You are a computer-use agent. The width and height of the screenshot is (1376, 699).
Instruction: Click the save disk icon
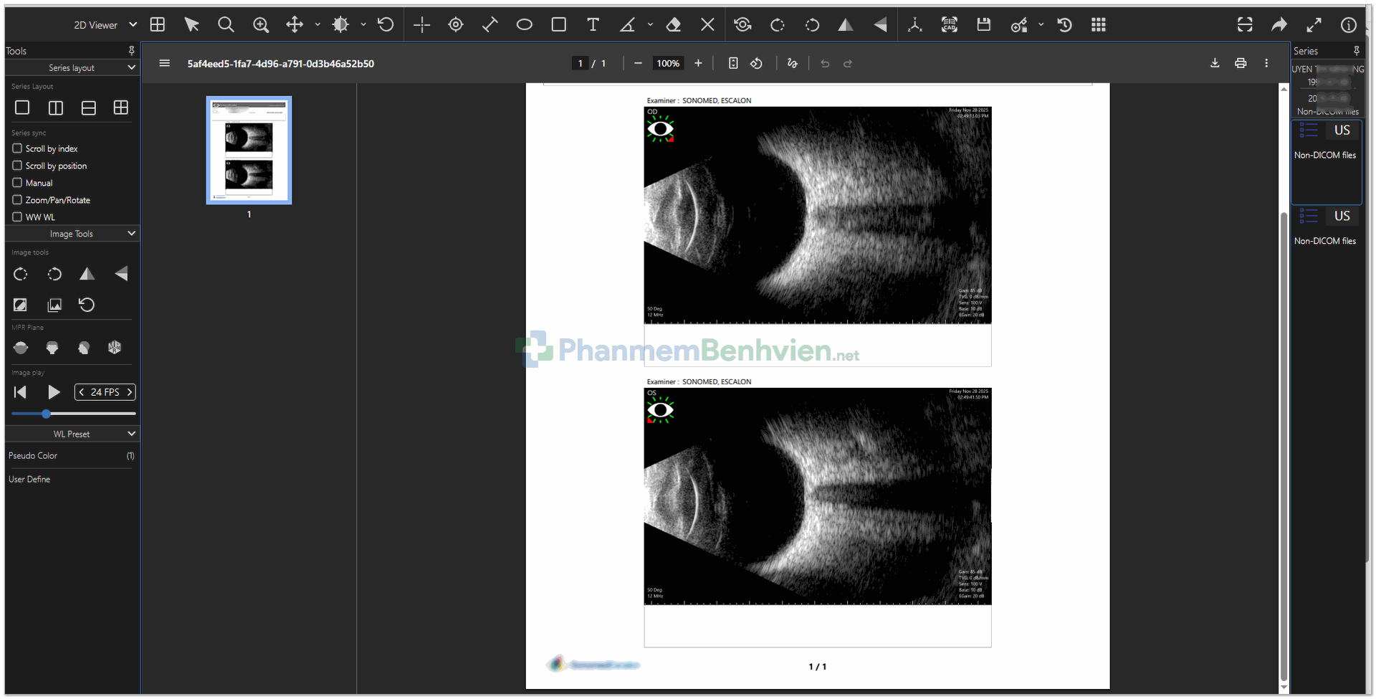983,25
